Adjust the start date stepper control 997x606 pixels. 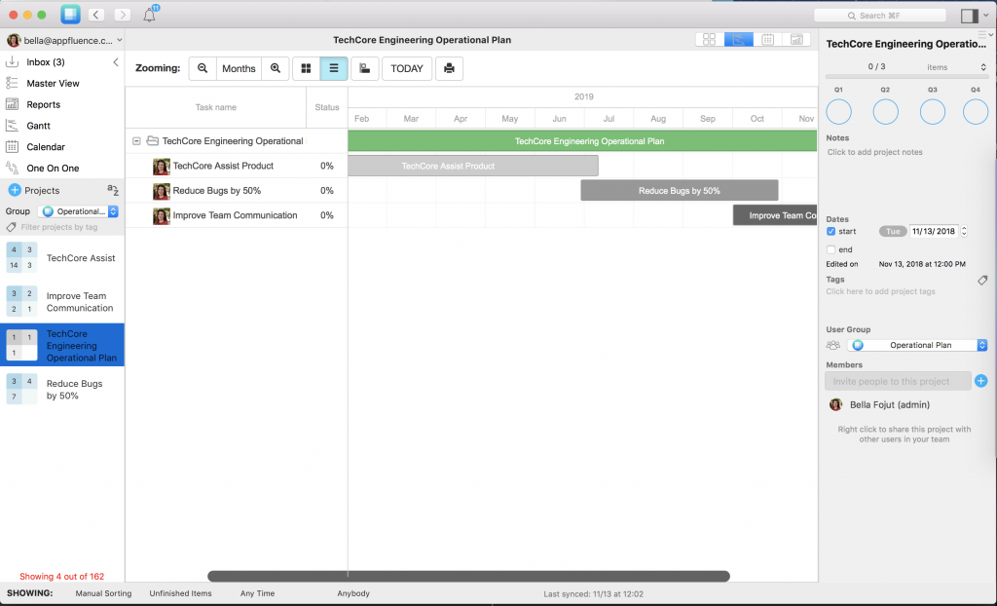point(962,231)
